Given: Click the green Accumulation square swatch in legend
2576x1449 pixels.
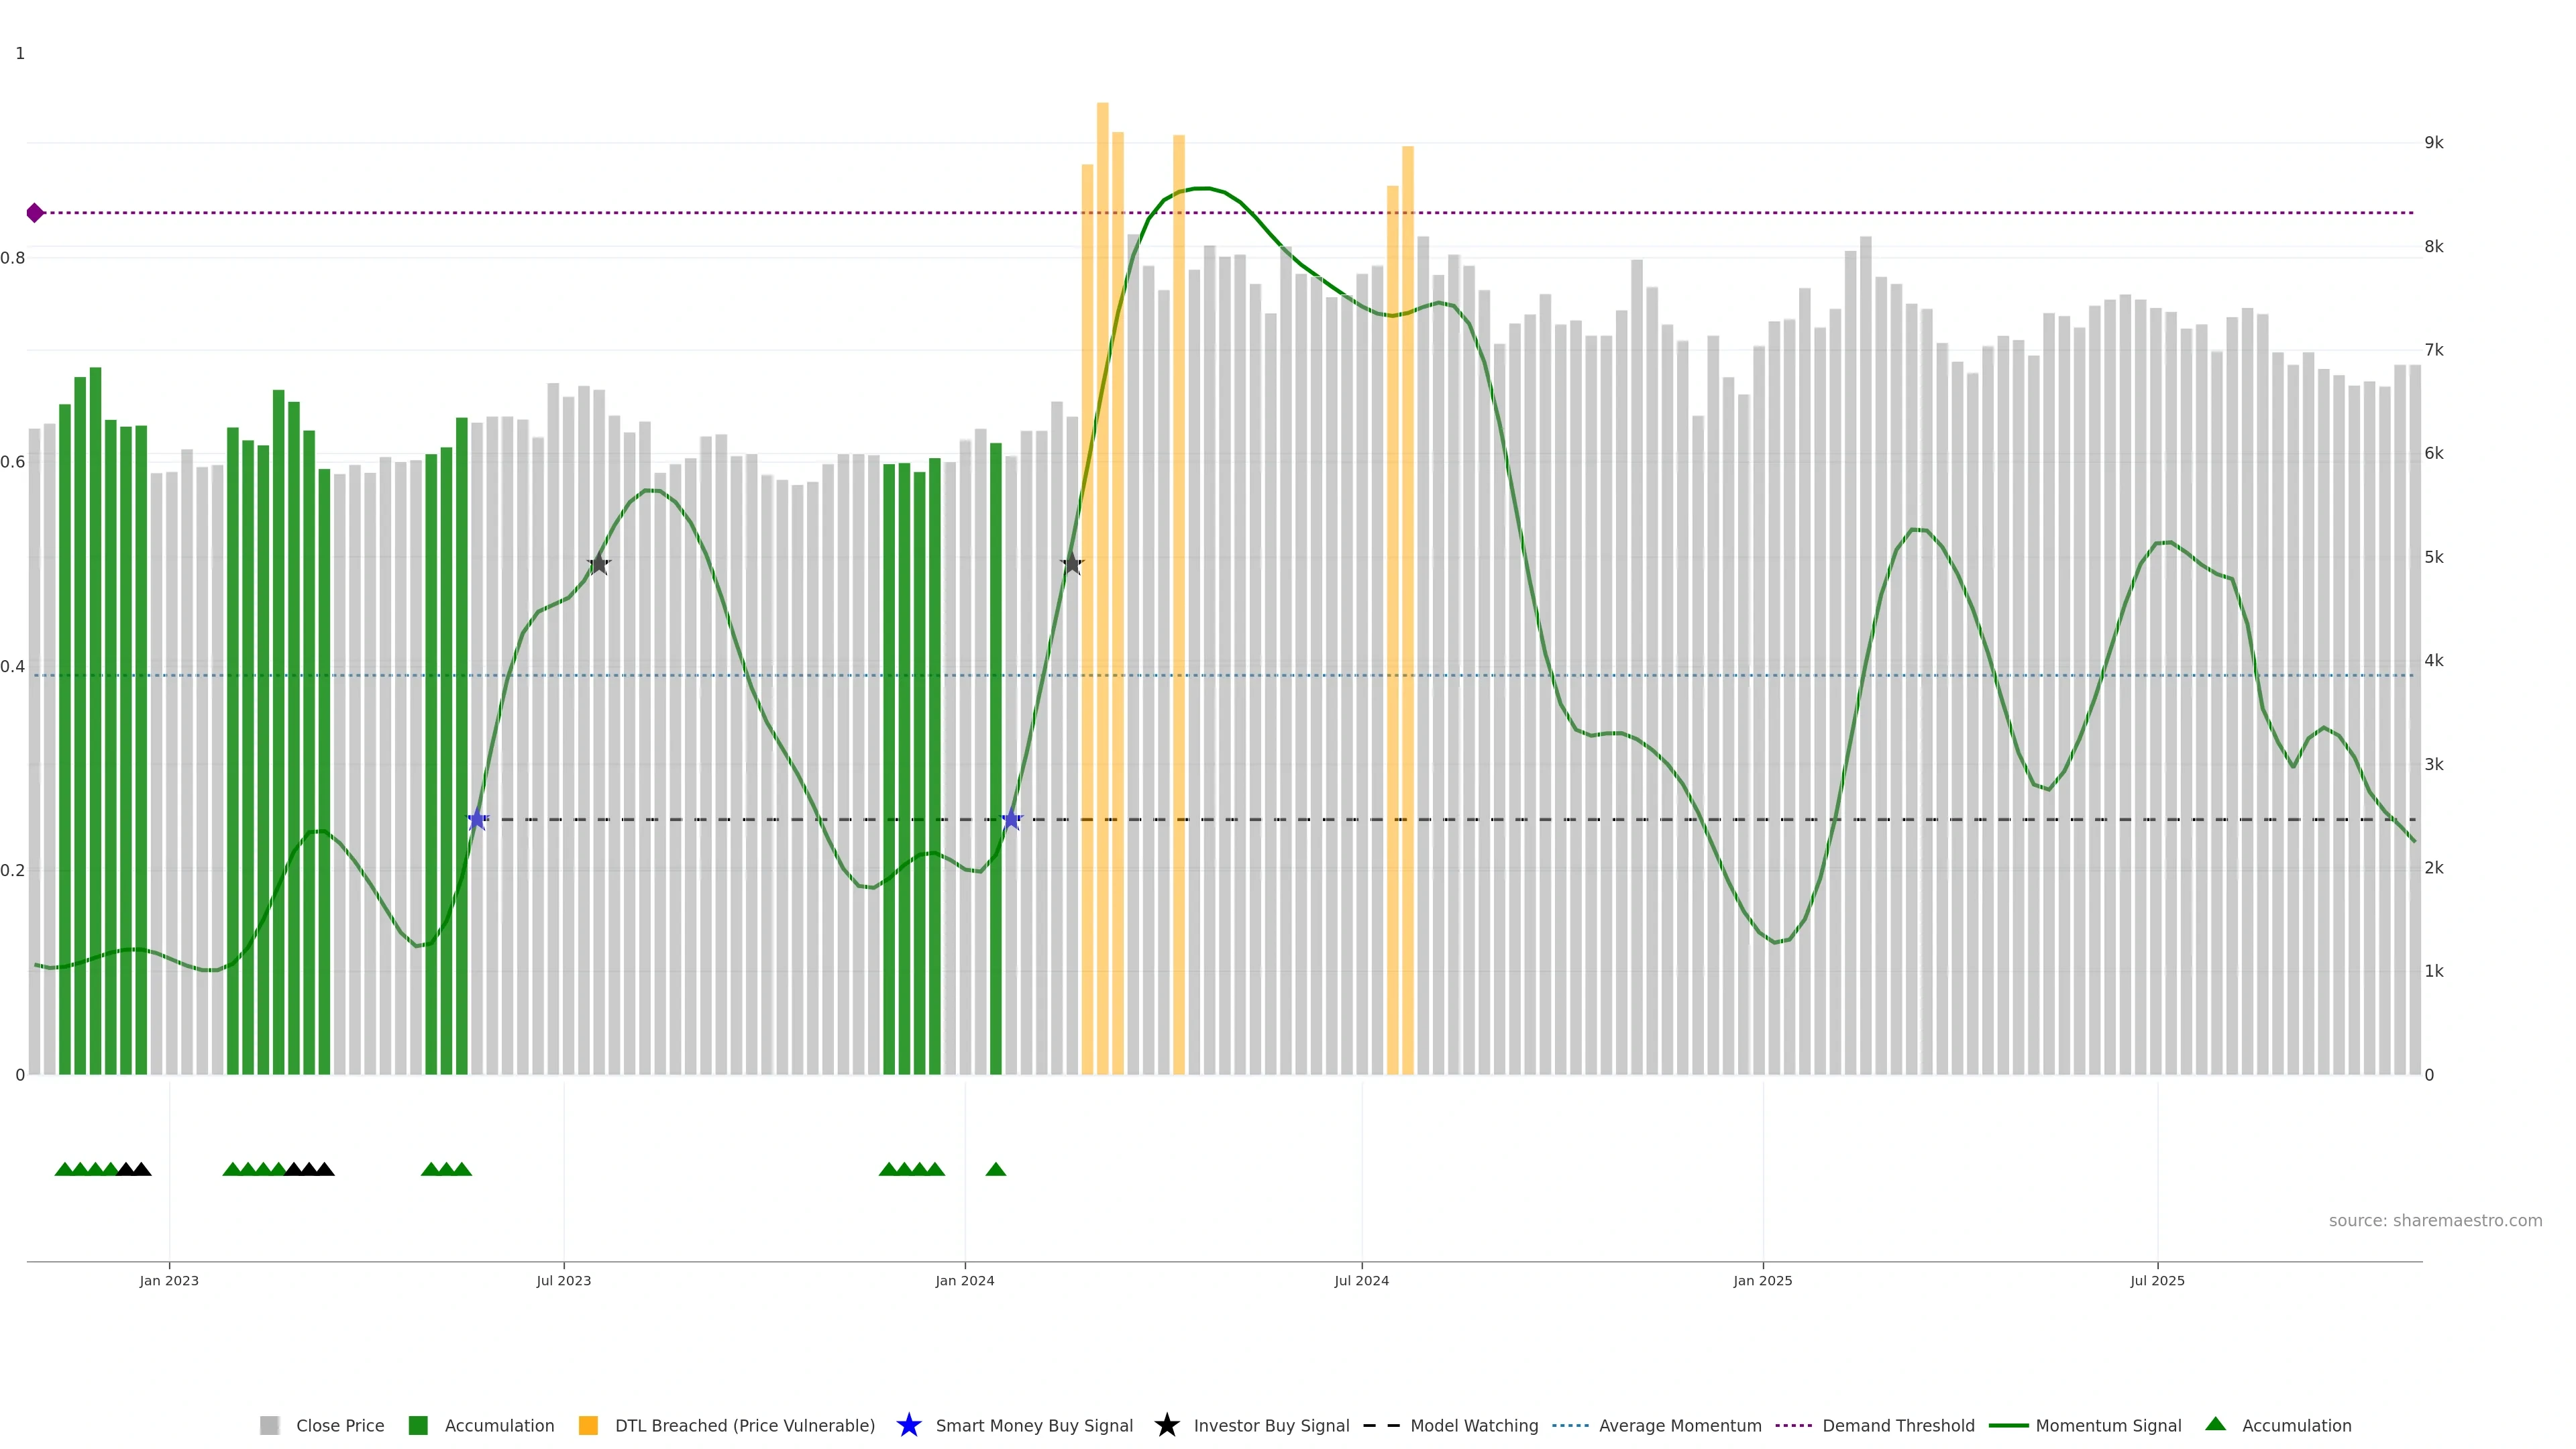Looking at the screenshot, I should 418,1426.
